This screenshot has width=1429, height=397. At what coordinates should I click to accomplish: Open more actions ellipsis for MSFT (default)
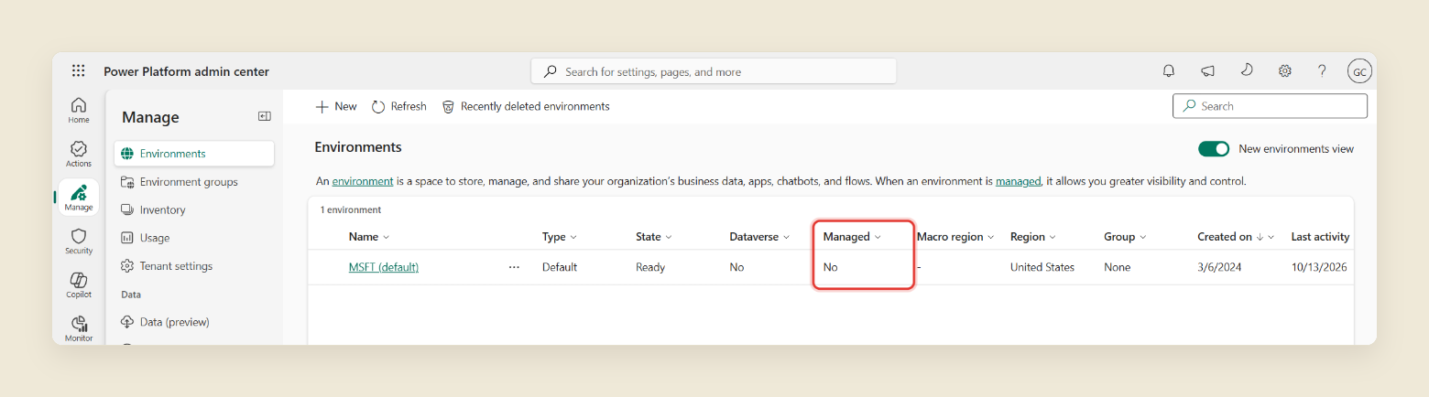coord(514,267)
